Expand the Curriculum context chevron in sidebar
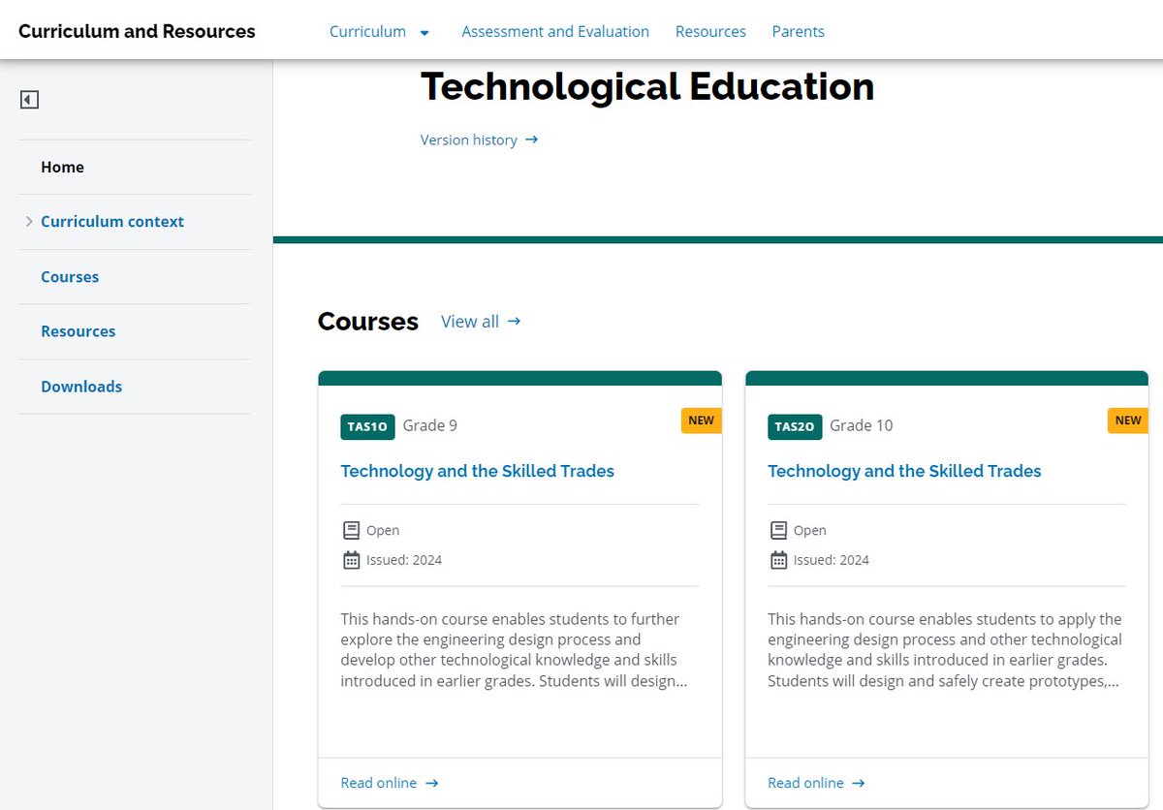This screenshot has width=1163, height=810. (x=29, y=222)
